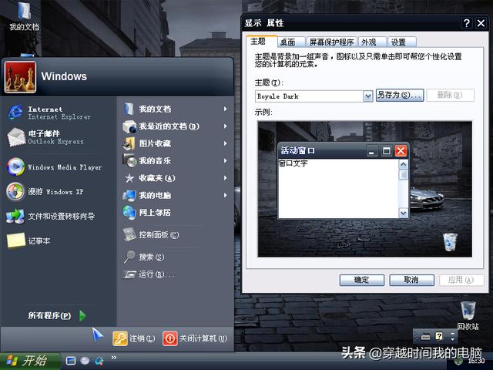
Task: Click the 开始 Start button
Action: point(30,361)
